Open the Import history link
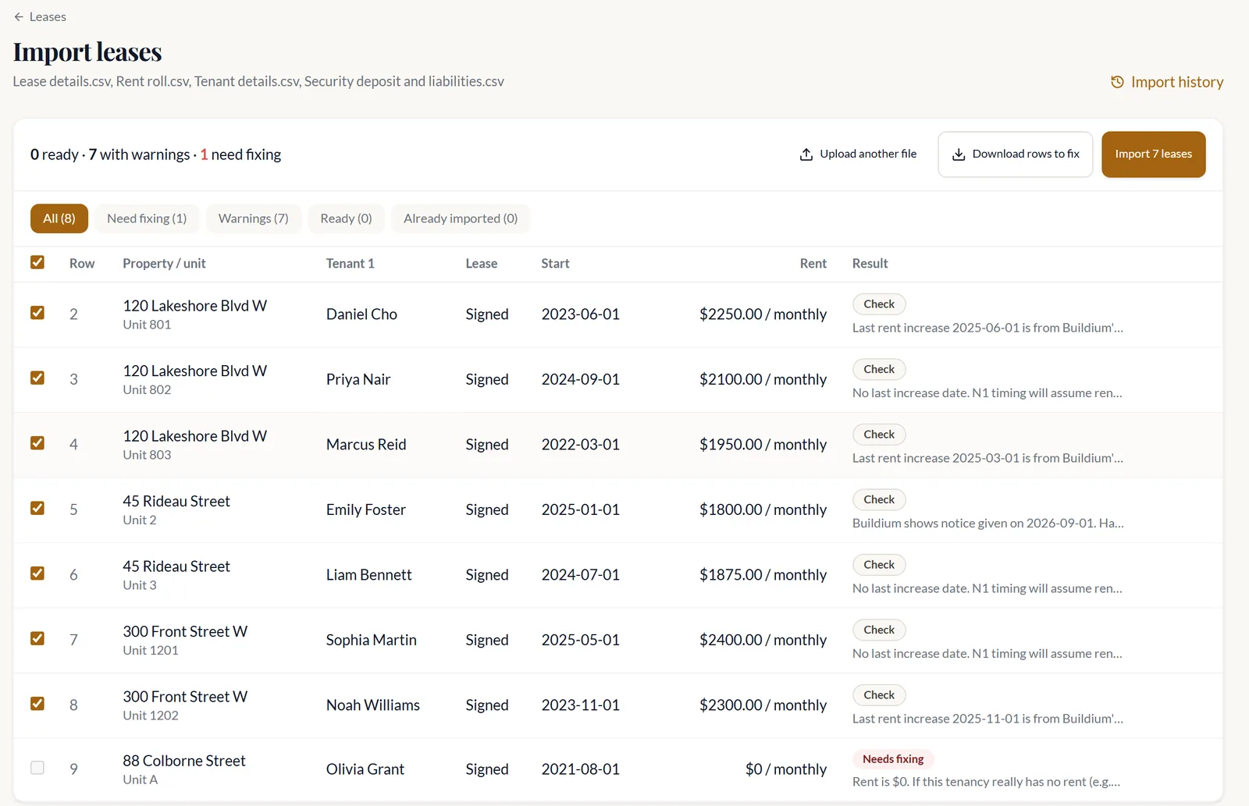 1167,82
